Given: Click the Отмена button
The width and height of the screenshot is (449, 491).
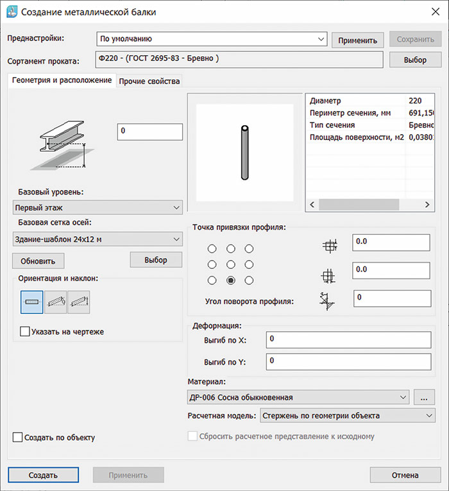Looking at the screenshot, I should pos(405,475).
